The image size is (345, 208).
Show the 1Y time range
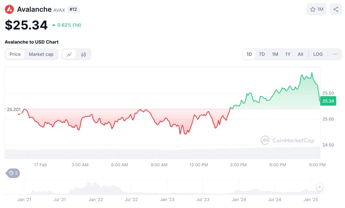288,54
